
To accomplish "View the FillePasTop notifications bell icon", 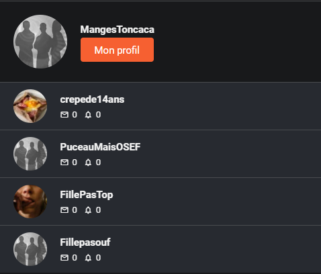I will click(x=88, y=210).
